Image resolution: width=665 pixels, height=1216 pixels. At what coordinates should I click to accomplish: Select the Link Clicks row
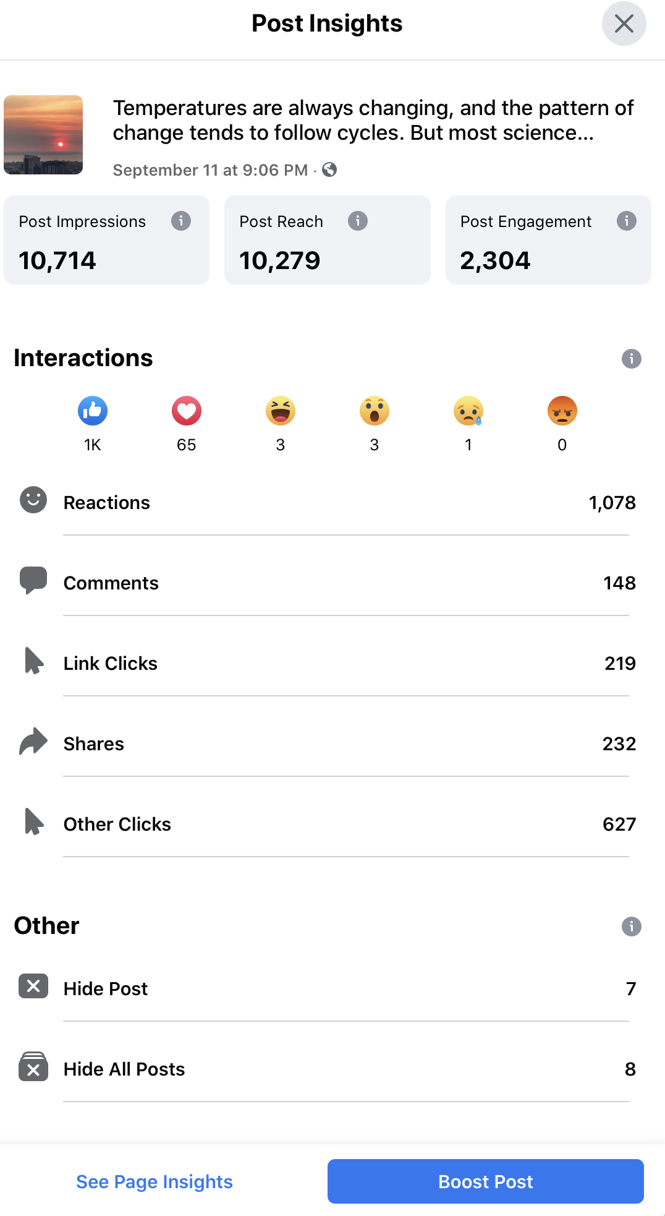328,664
